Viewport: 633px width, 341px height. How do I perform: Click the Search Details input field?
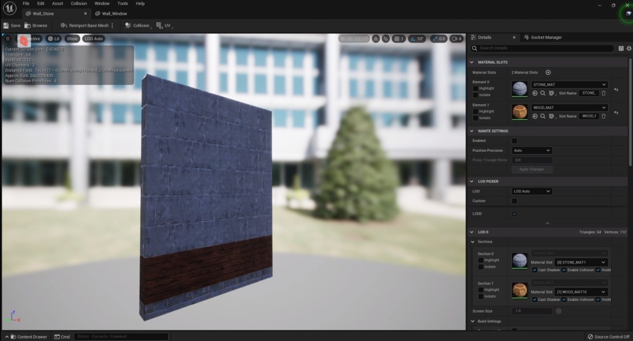(544, 48)
